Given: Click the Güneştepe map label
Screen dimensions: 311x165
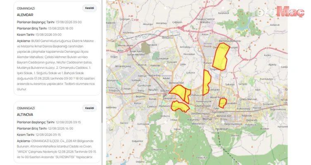Looking at the screenshot, I should click(162, 59).
